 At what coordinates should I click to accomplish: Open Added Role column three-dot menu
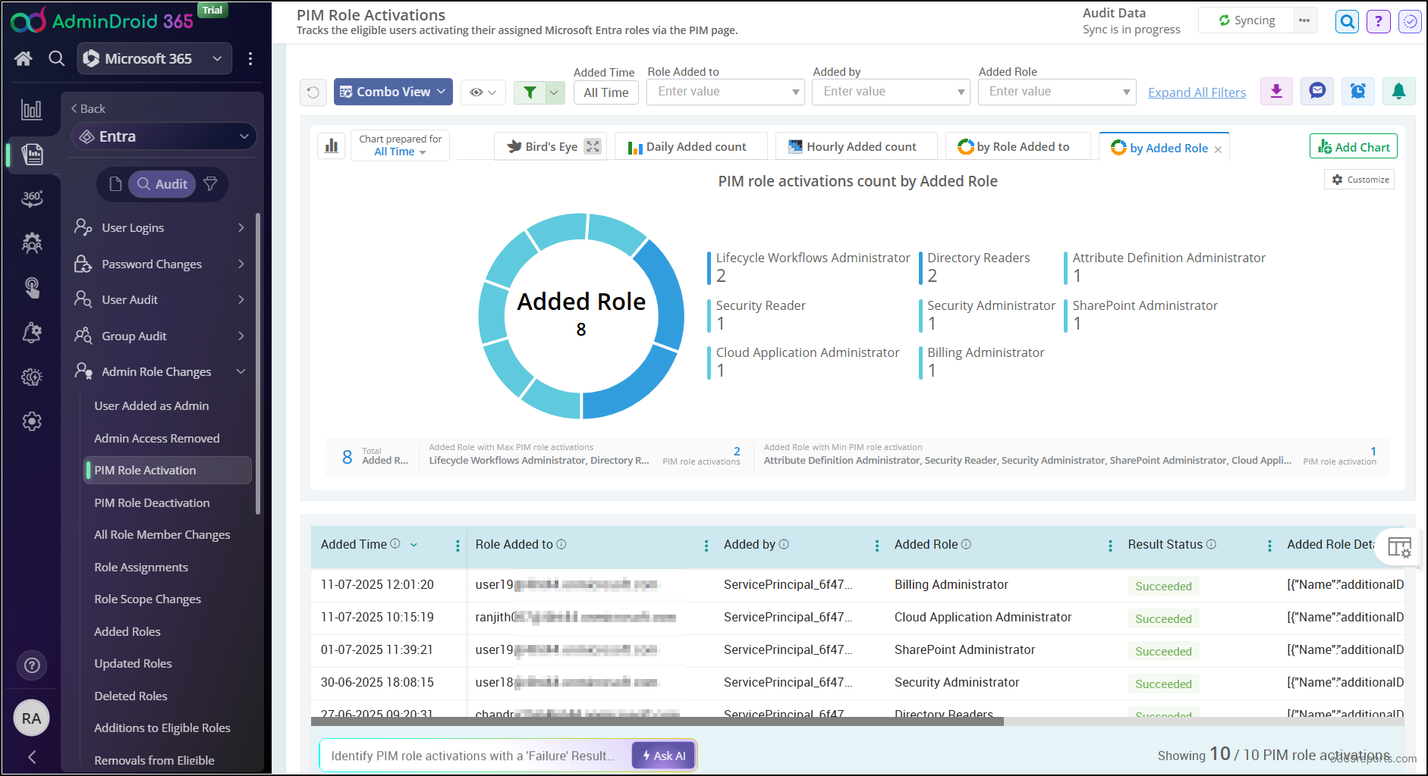(x=1110, y=546)
